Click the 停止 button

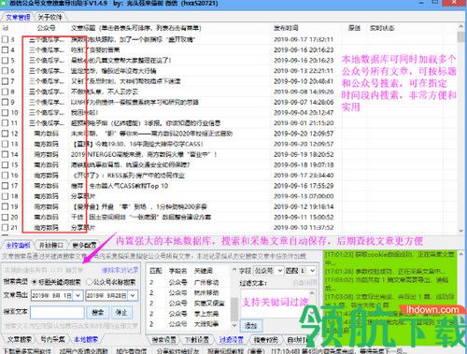121,312
